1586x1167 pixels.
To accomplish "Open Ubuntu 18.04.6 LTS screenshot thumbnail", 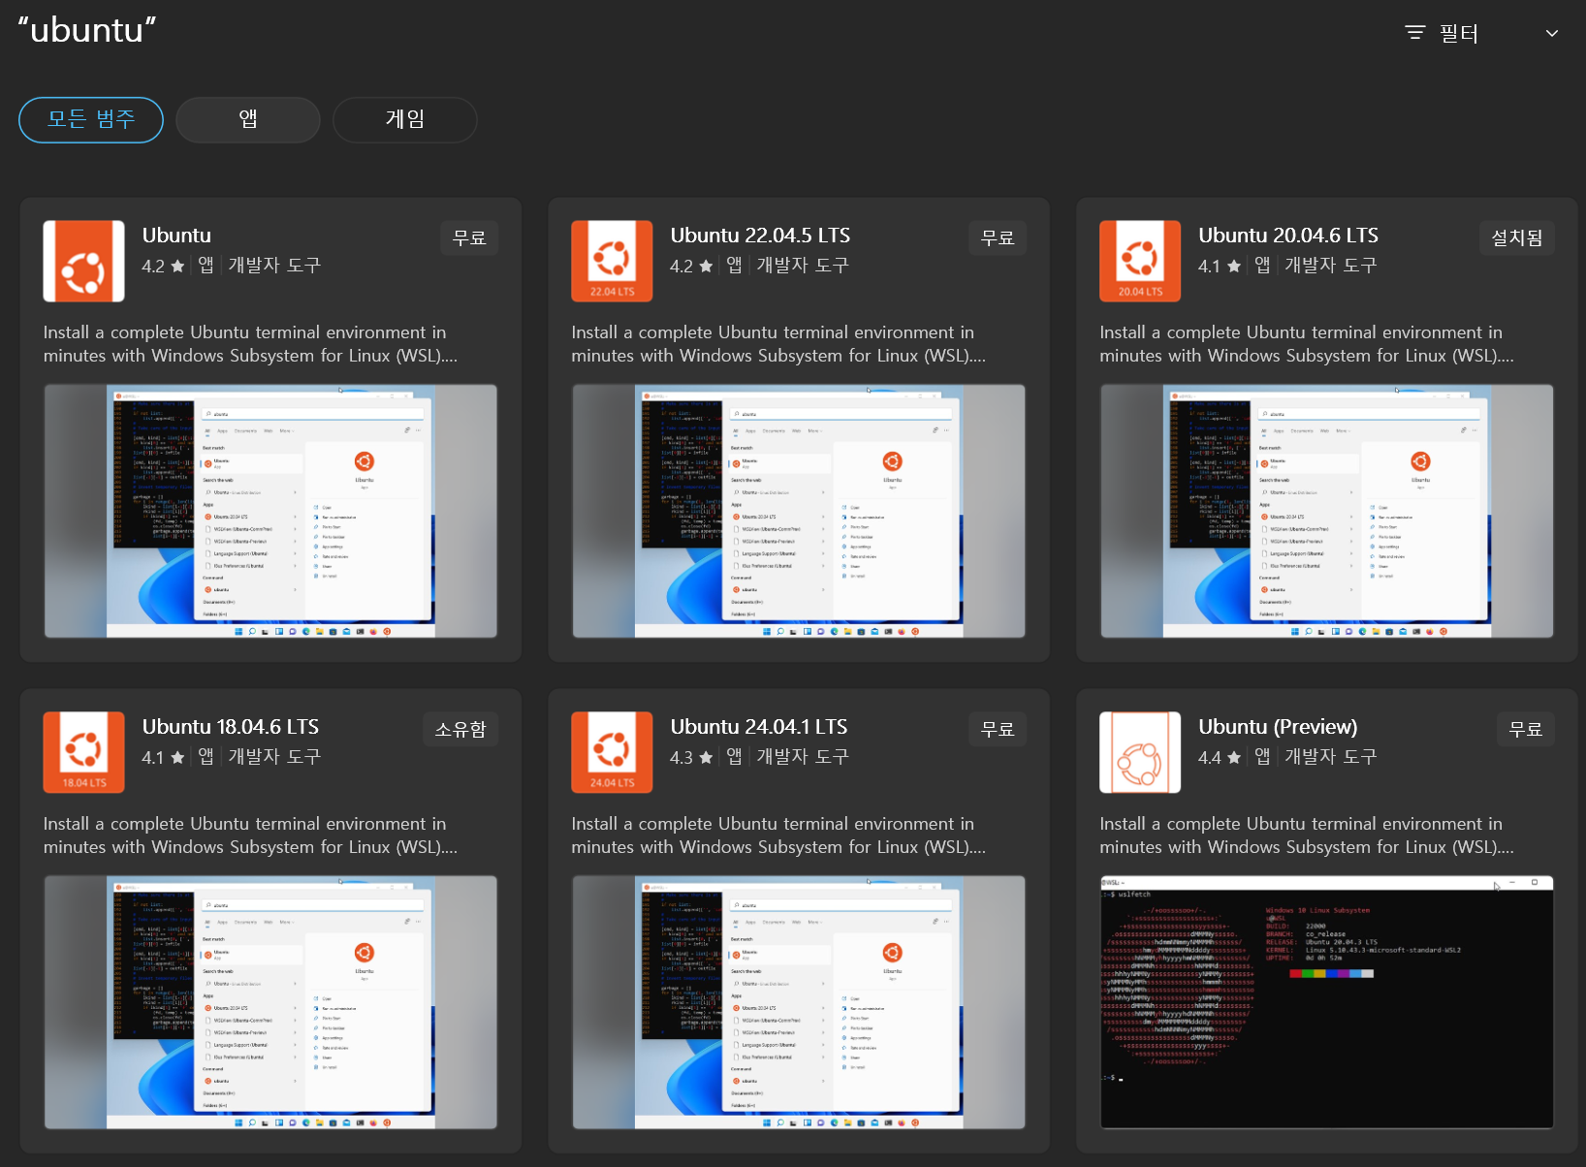I will click(270, 1002).
